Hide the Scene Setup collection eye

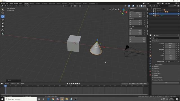pos(178,12)
